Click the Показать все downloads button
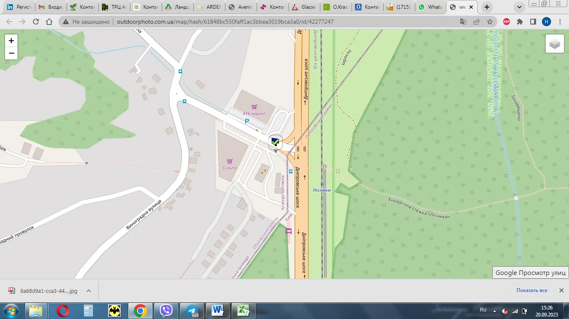 coord(532,290)
